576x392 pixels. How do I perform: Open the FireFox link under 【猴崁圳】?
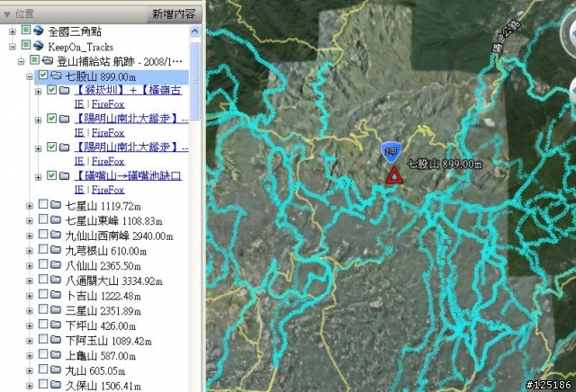coord(108,104)
